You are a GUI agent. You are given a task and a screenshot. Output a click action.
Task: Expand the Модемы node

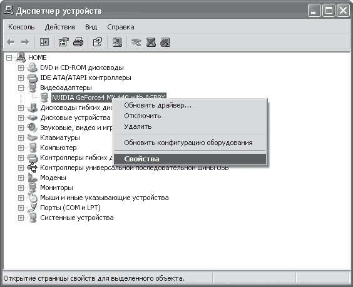[21, 178]
